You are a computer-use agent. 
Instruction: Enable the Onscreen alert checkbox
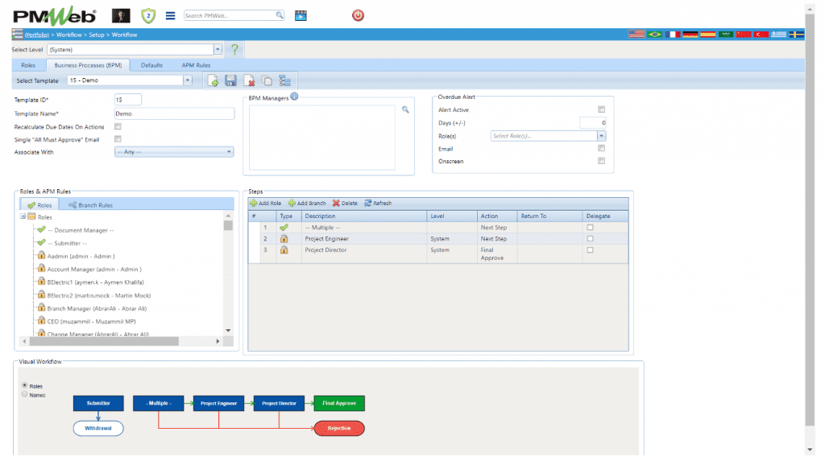pyautogui.click(x=601, y=161)
